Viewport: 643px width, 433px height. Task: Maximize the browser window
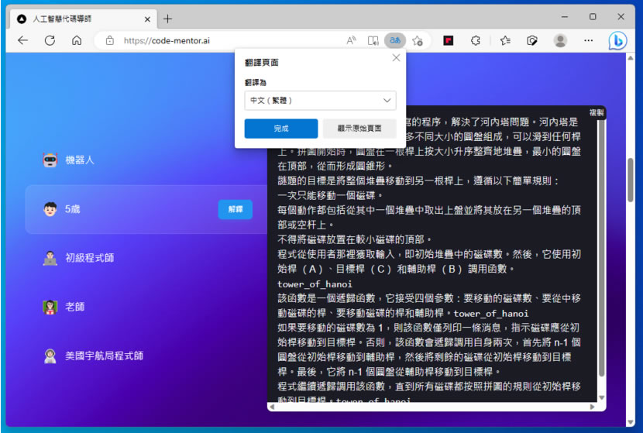(593, 17)
